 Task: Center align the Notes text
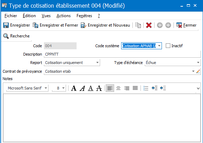point(118,88)
